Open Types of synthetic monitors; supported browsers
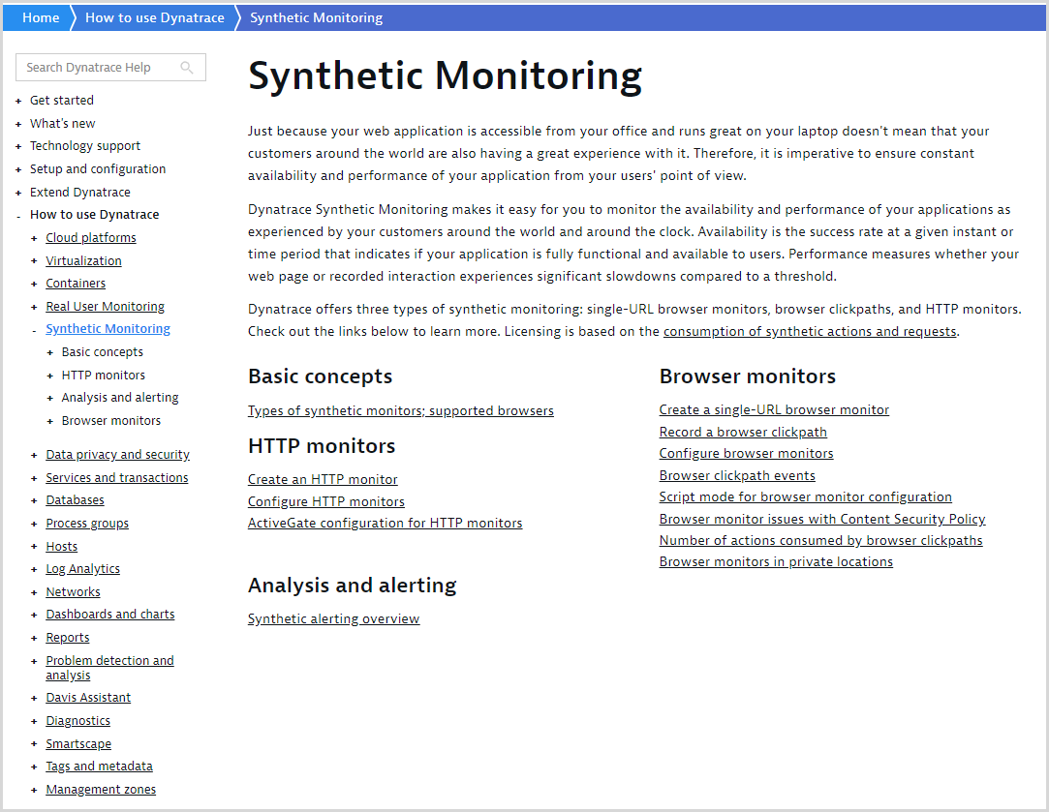The width and height of the screenshot is (1049, 812). [401, 411]
